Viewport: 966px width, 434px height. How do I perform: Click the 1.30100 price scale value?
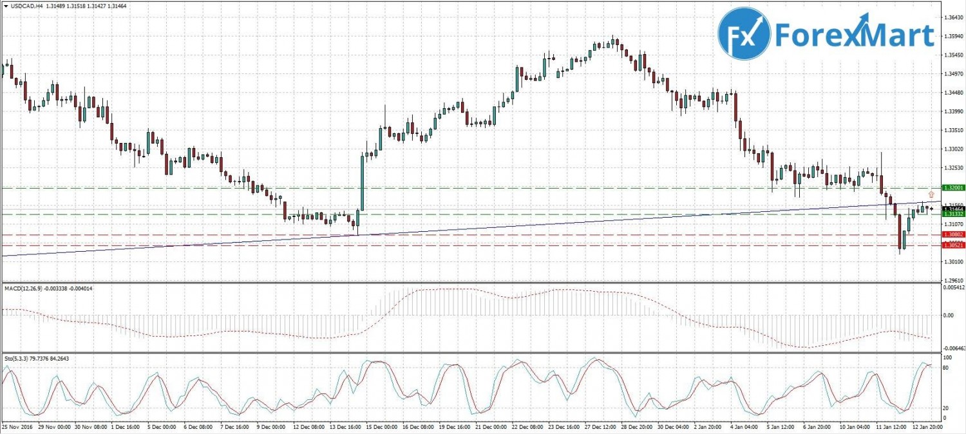point(952,262)
